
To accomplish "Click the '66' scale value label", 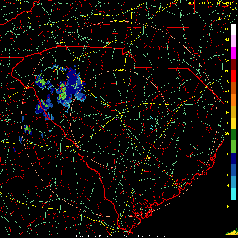I will point(227,29).
